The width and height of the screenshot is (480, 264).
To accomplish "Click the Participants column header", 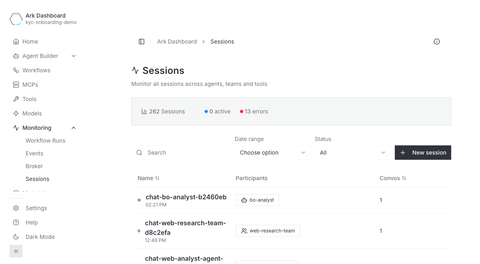I will click(252, 178).
